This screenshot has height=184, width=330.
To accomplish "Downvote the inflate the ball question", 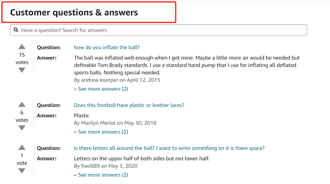I will pos(22,70).
